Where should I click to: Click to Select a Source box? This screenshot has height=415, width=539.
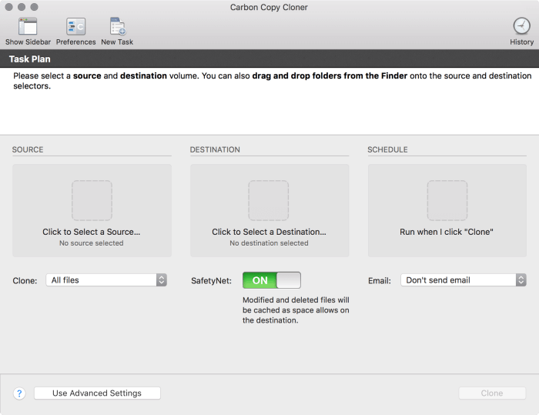pos(92,210)
